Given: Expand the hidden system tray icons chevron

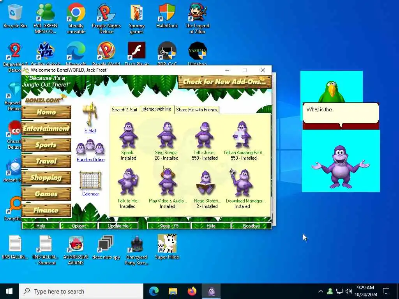Looking at the screenshot, I should tap(321, 291).
